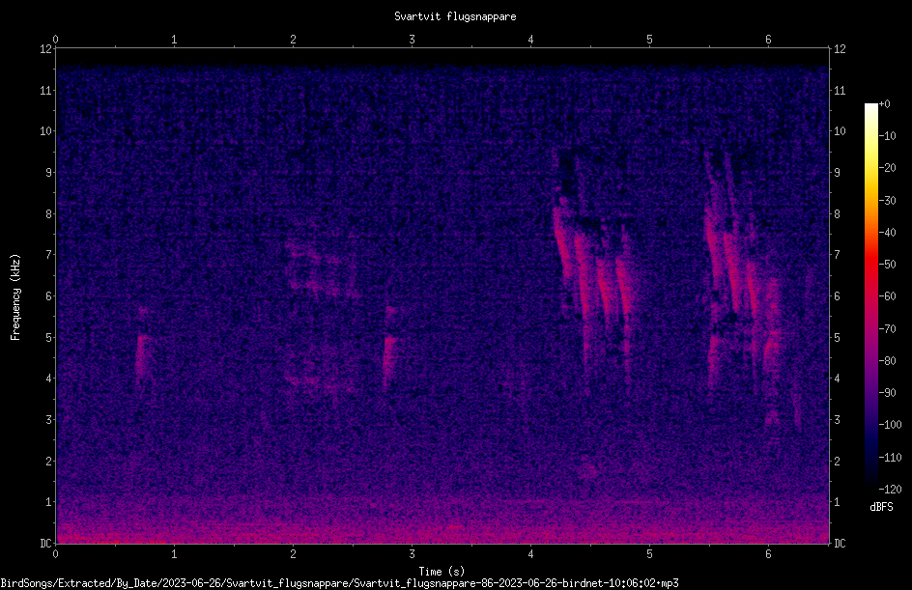
Task: Click the 'DC' tick on the right frequency axis
Action: point(840,544)
